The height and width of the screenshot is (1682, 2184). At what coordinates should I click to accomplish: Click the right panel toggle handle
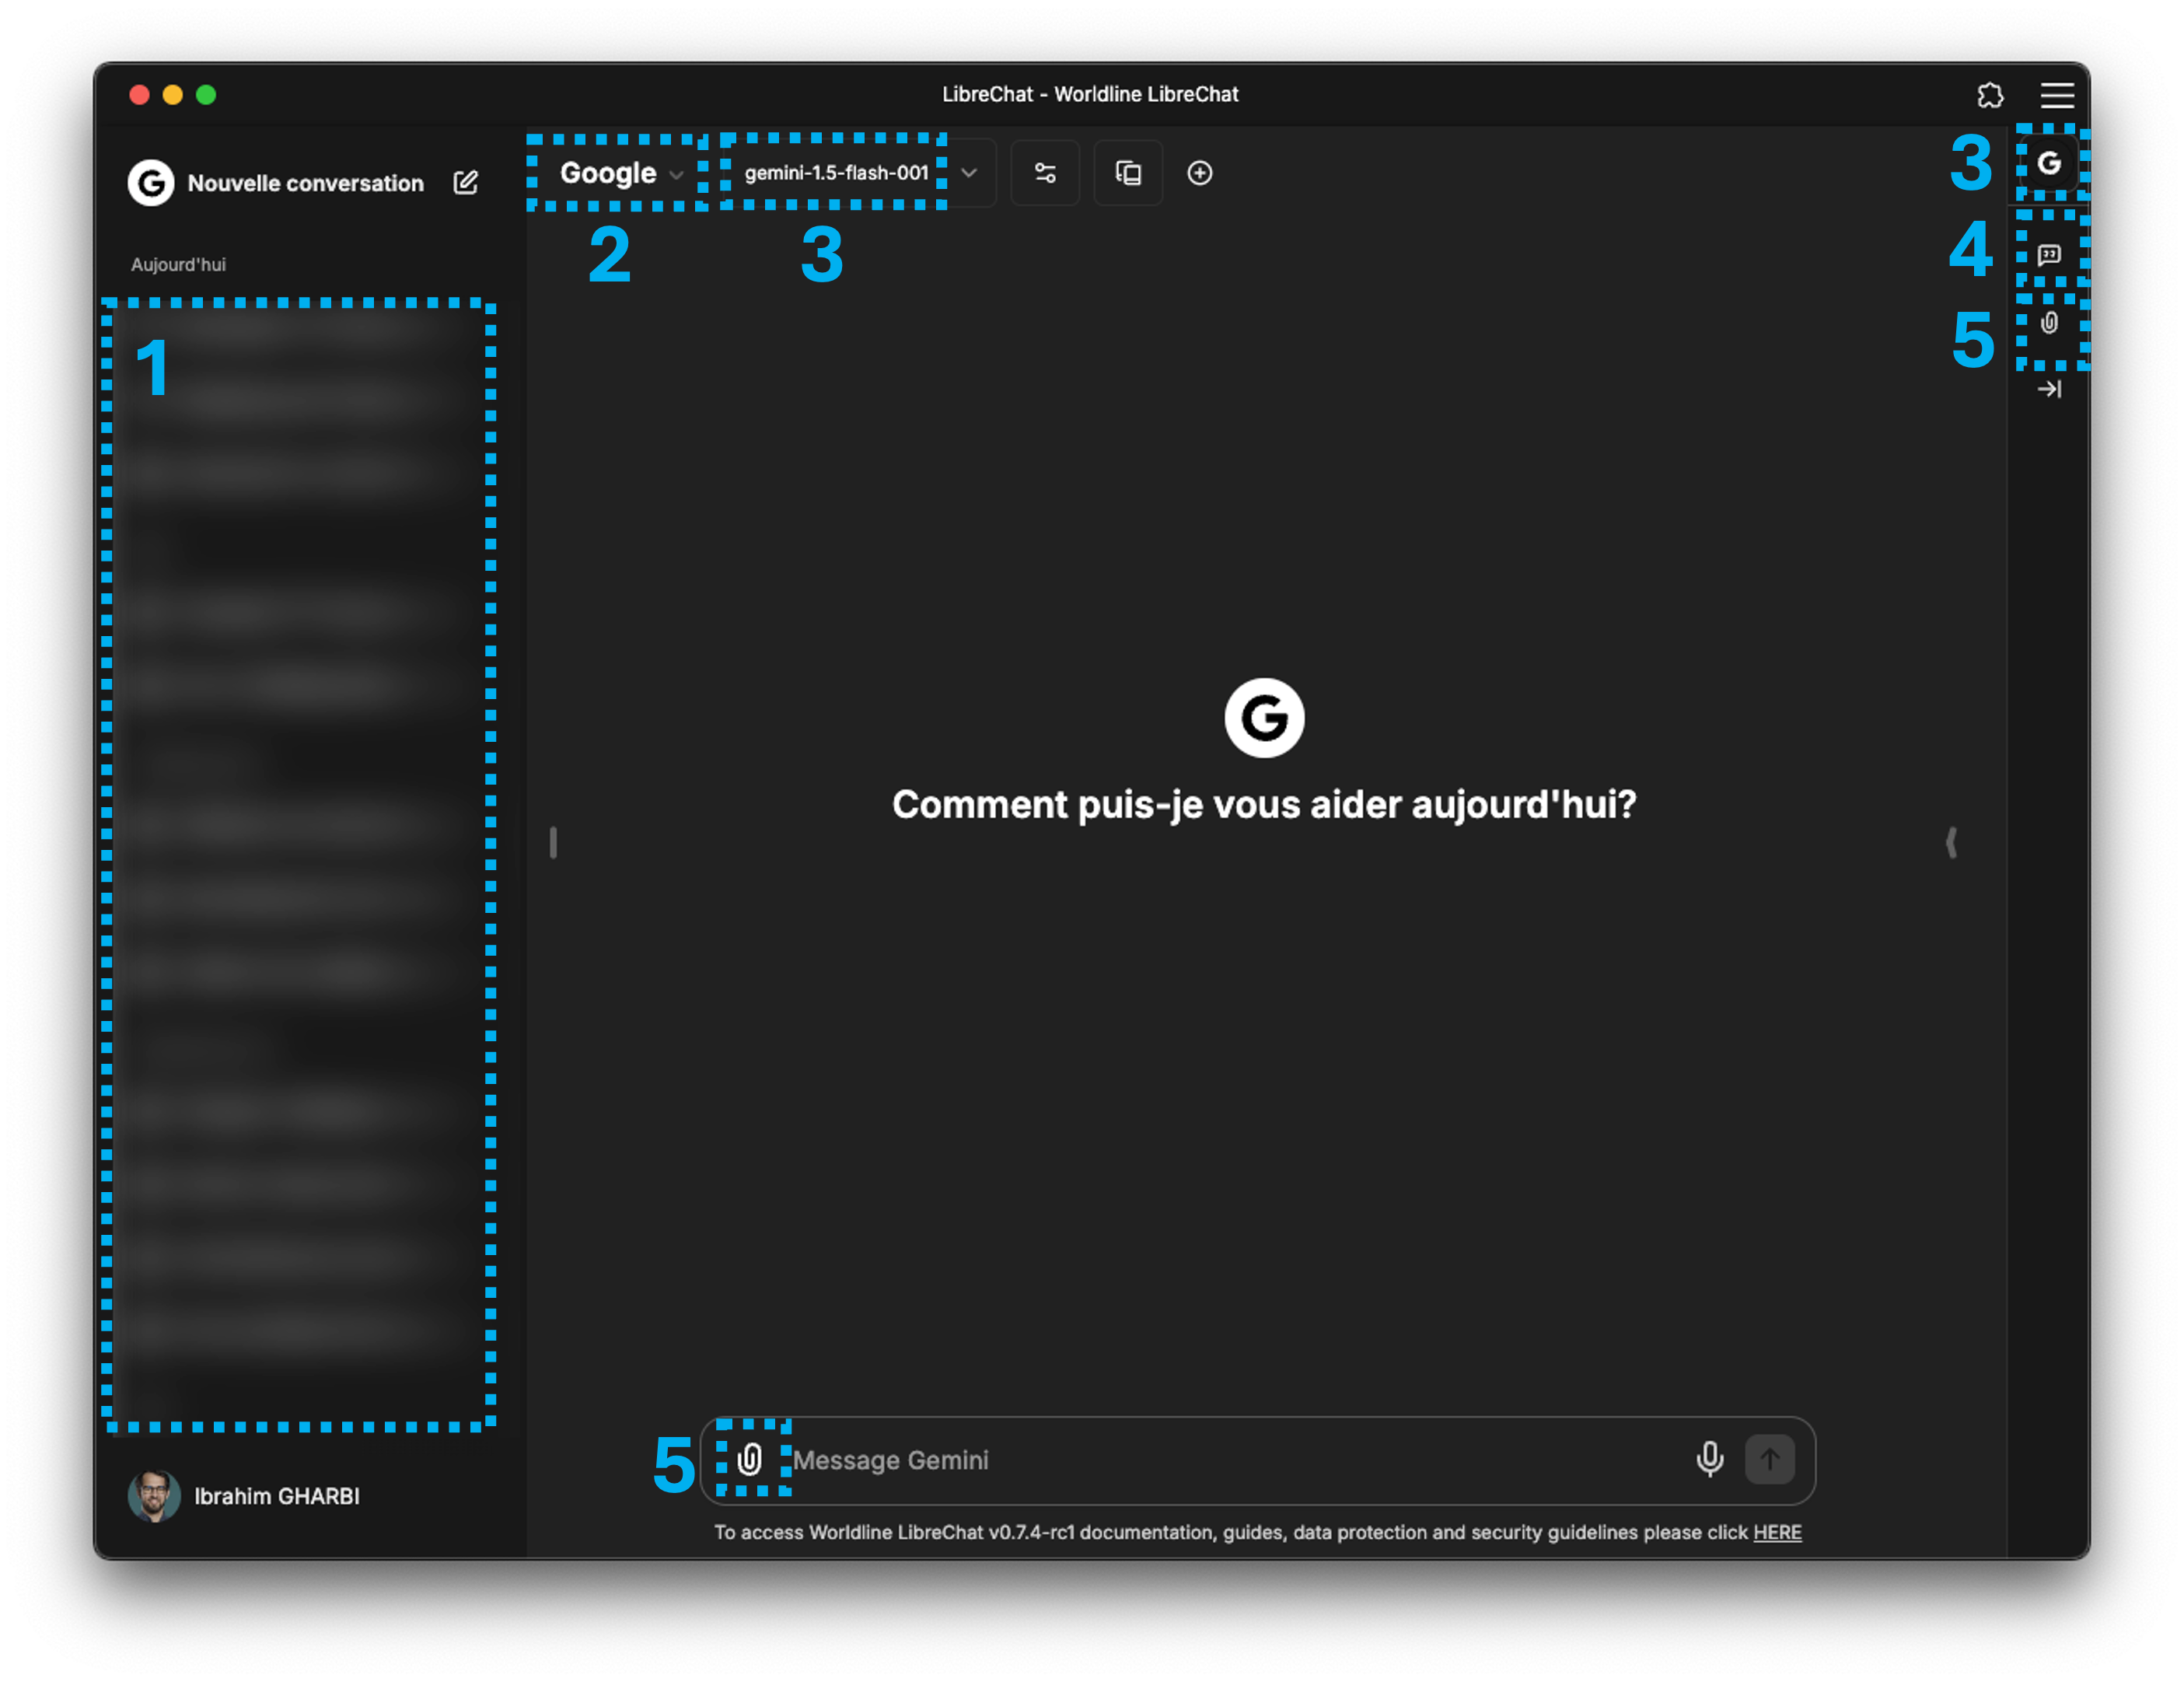[1951, 842]
